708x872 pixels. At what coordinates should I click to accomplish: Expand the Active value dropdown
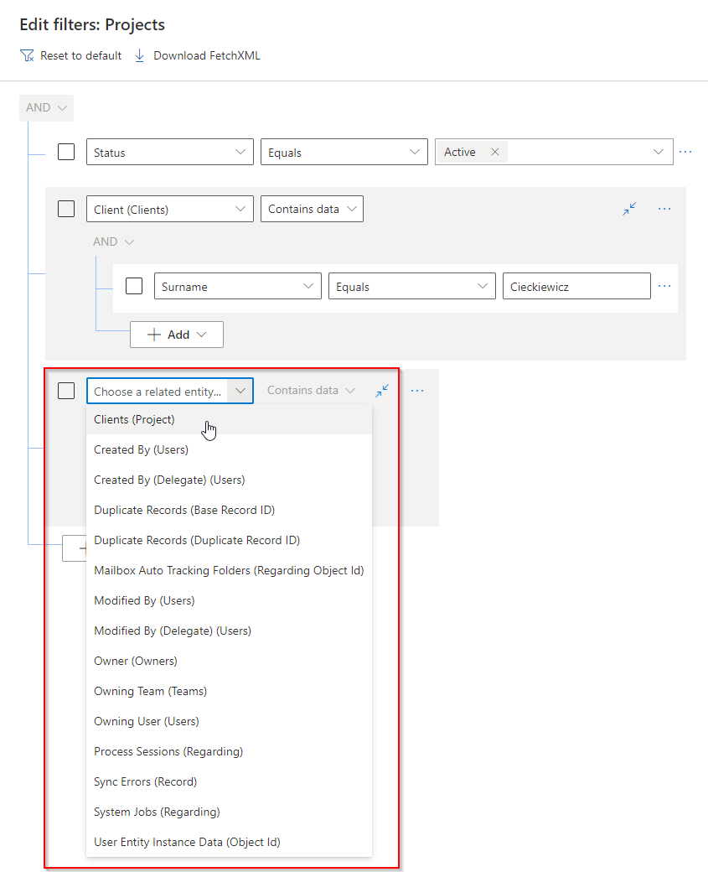point(658,152)
